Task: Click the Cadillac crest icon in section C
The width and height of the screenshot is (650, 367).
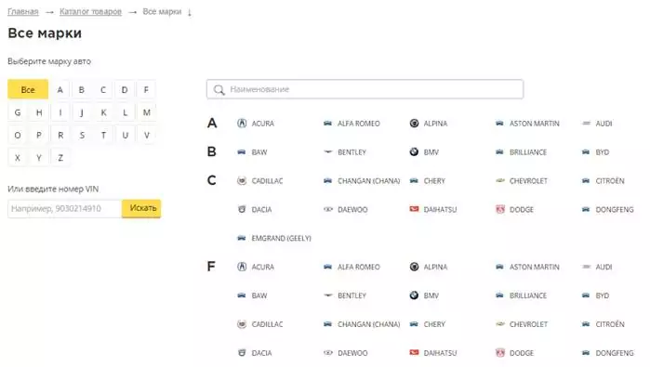Action: [x=242, y=180]
